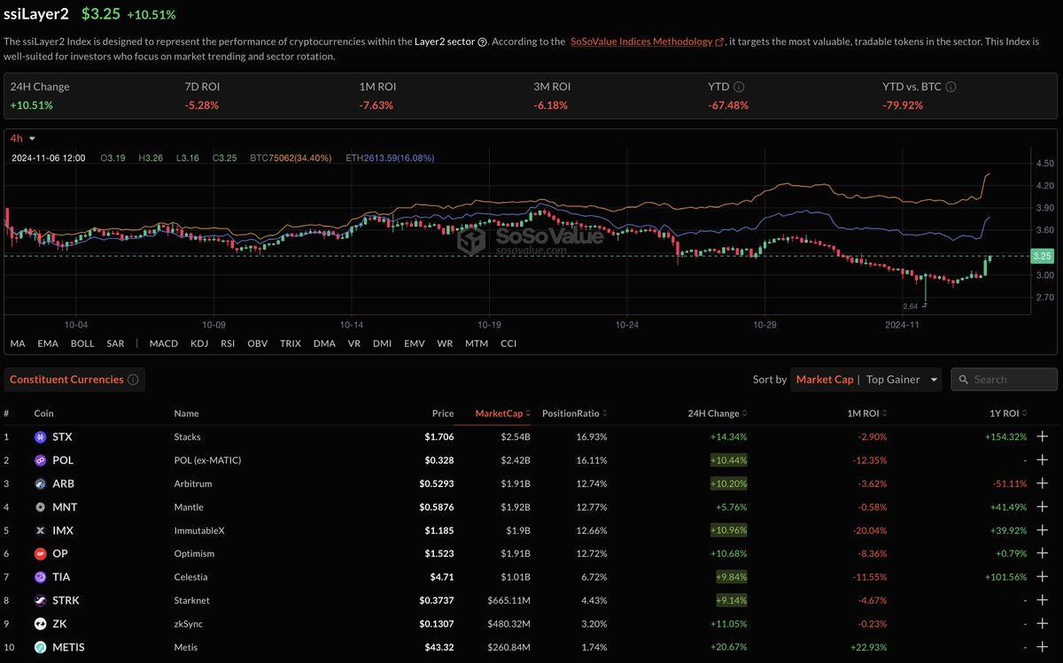The height and width of the screenshot is (663, 1063).
Task: Click the STRK Starknet coin icon
Action: pos(40,600)
